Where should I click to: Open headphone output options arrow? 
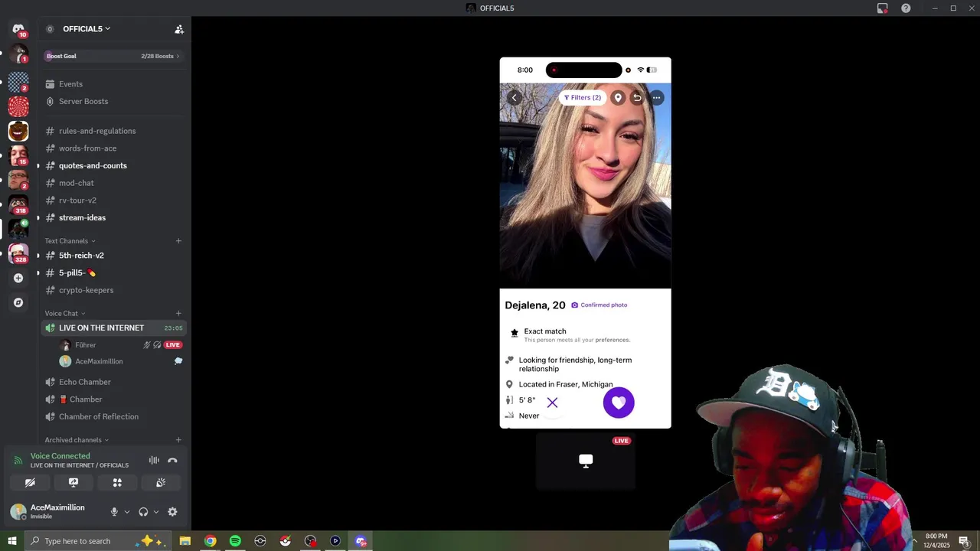point(156,512)
